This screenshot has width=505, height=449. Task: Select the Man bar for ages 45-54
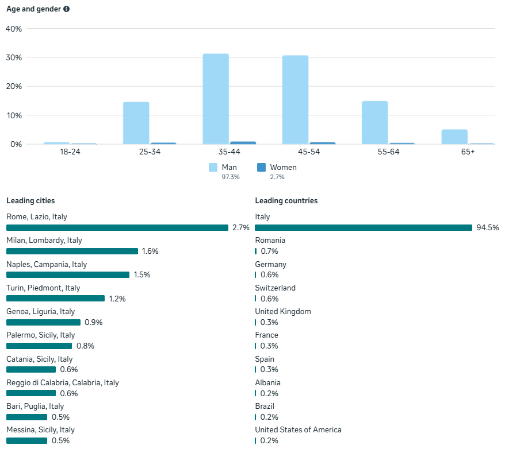(295, 100)
